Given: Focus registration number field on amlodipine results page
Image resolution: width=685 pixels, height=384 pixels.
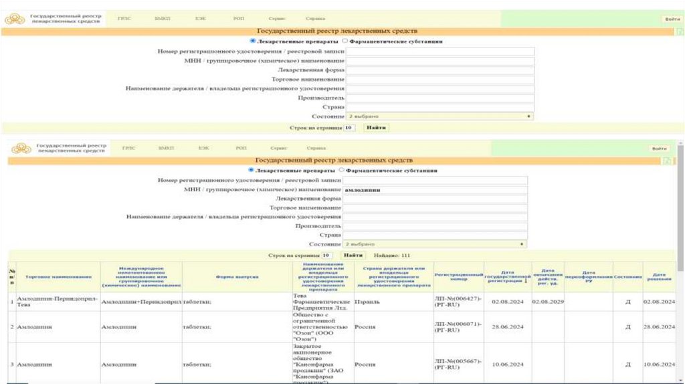Looking at the screenshot, I should click(435, 180).
